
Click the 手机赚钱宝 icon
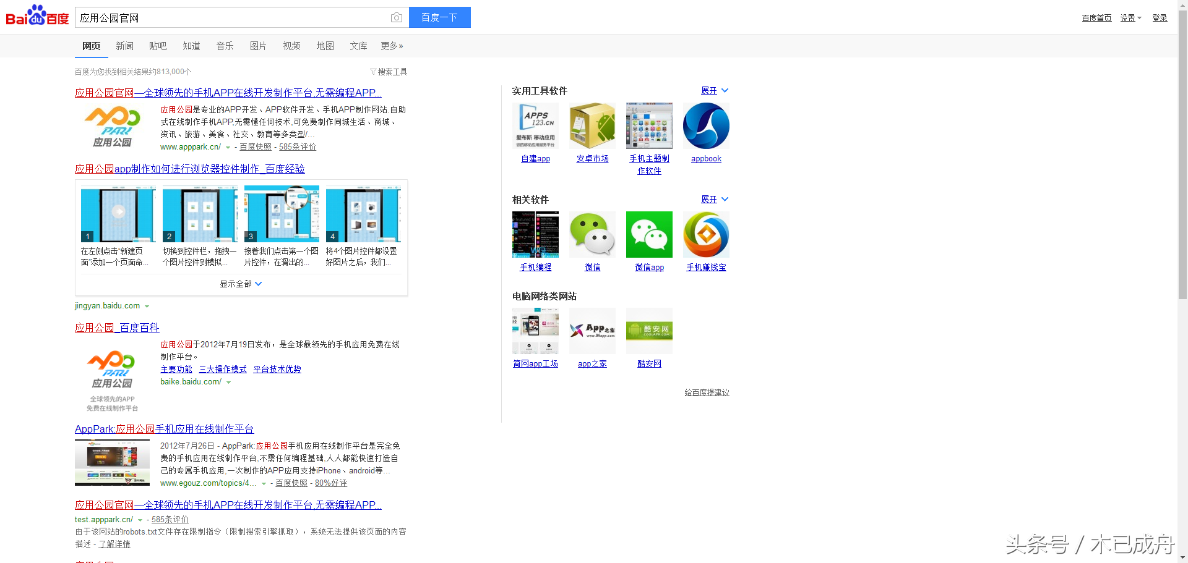[x=706, y=234]
